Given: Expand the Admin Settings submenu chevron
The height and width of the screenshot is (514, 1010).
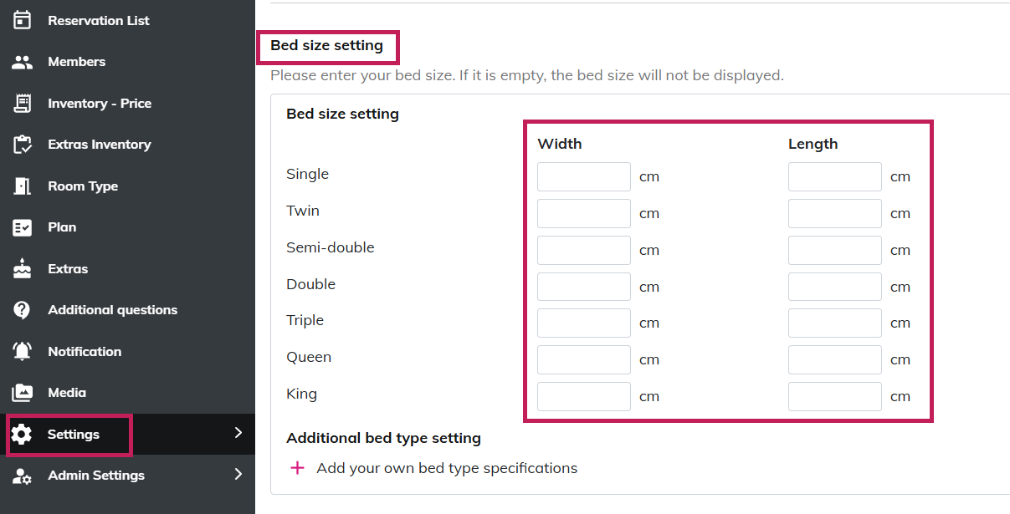Looking at the screenshot, I should click(x=238, y=475).
